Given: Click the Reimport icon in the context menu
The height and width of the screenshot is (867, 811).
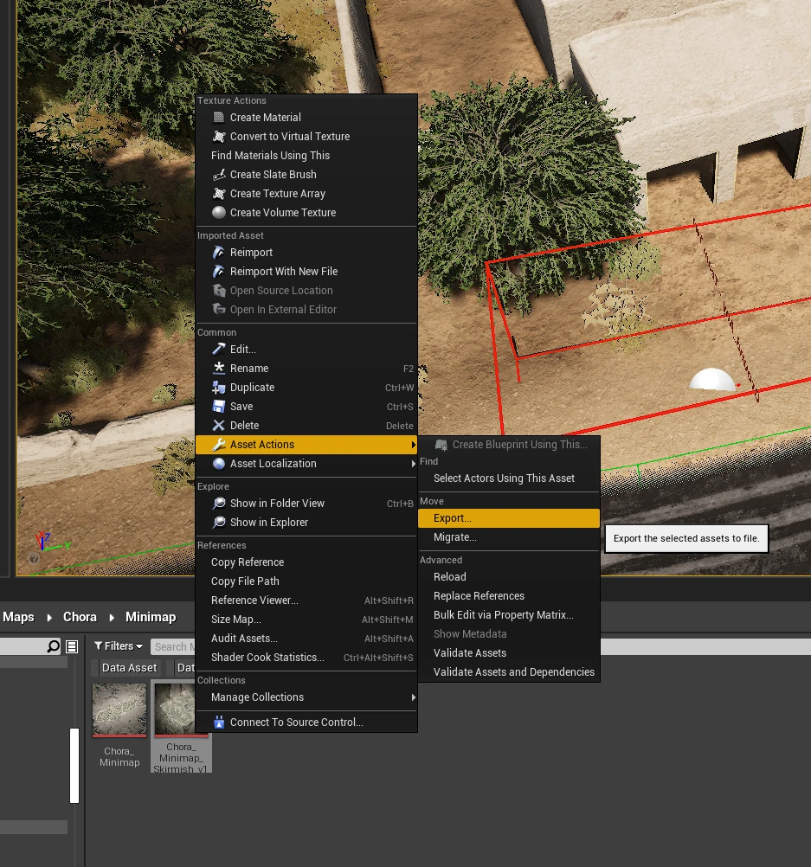Looking at the screenshot, I should [219, 252].
